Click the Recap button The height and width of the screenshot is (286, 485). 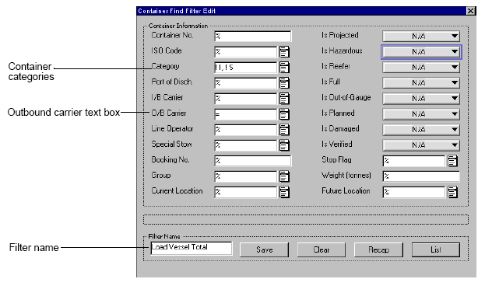(378, 249)
